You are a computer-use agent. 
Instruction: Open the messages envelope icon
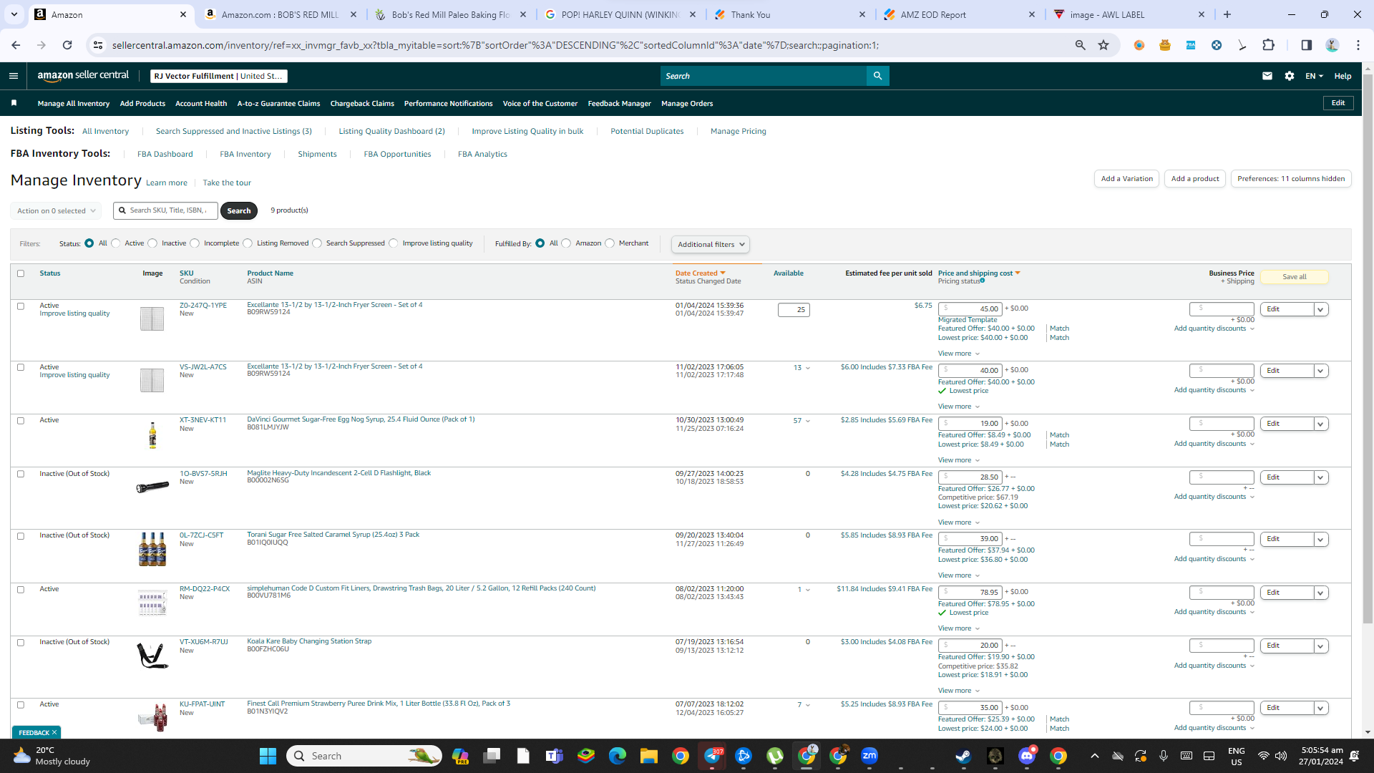click(1267, 76)
